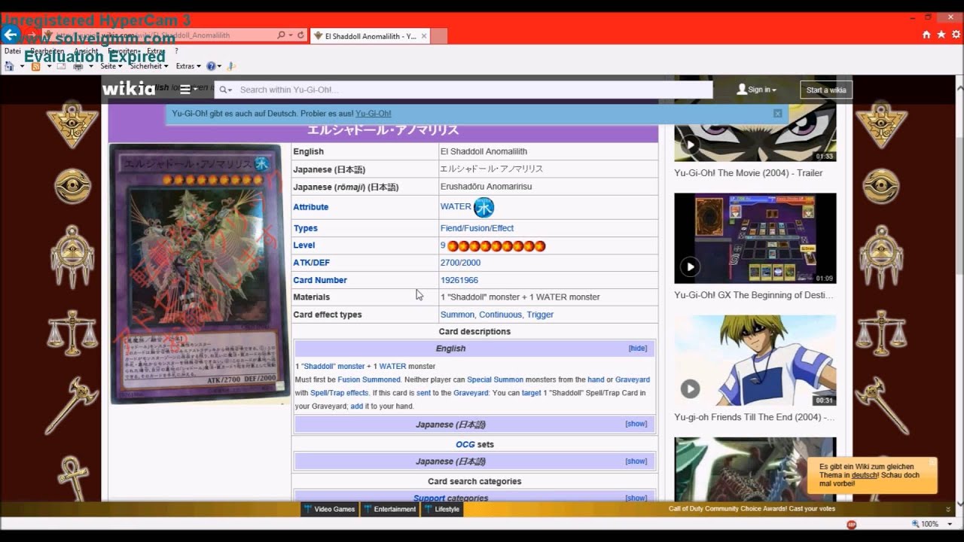Click the Read mail icon in the command bar
The image size is (964, 542).
[61, 66]
